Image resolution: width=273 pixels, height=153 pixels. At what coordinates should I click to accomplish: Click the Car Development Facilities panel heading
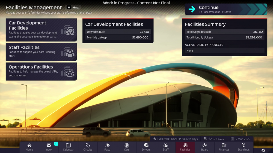pyautogui.click(x=114, y=24)
